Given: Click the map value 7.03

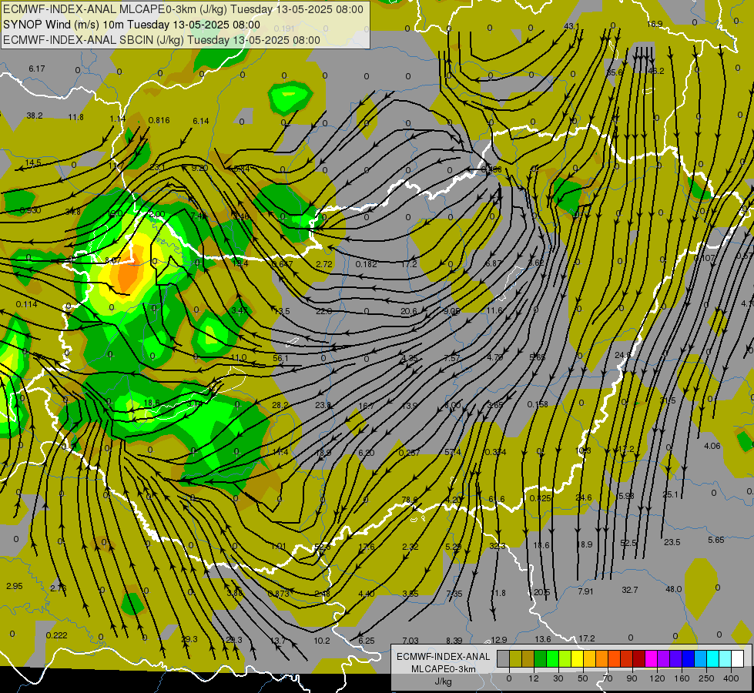Looking at the screenshot, I should (411, 641).
